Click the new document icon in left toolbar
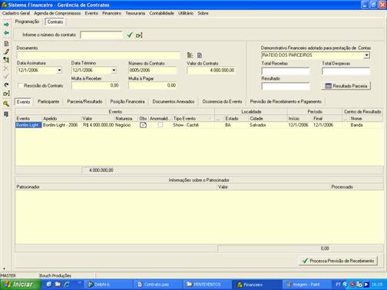The height and width of the screenshot is (290, 387). point(6,44)
